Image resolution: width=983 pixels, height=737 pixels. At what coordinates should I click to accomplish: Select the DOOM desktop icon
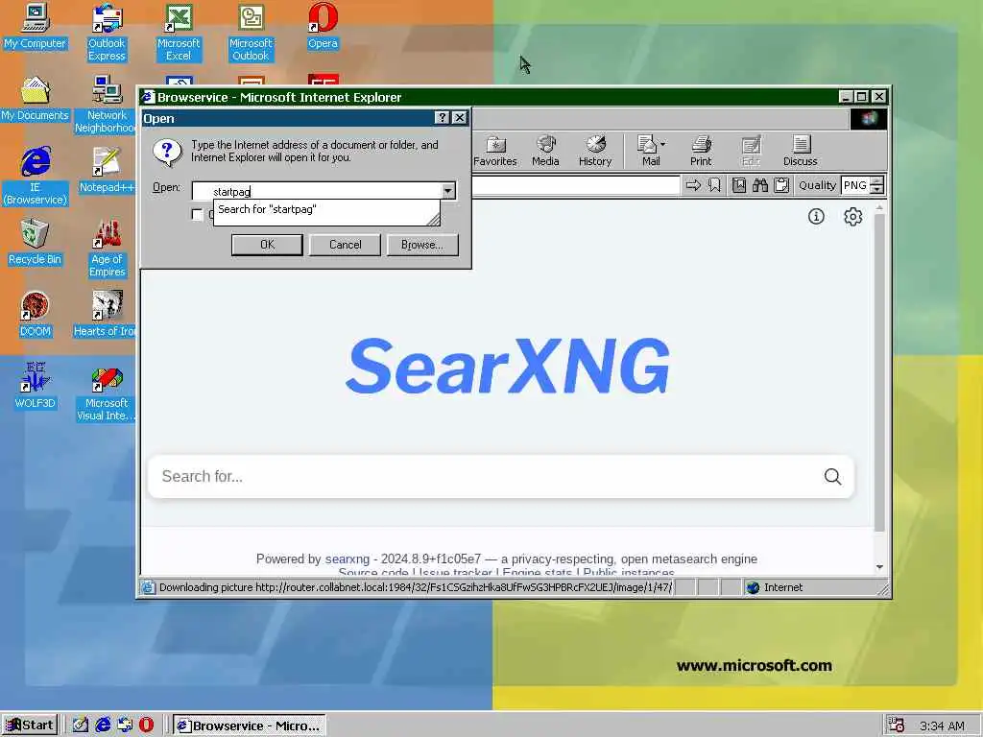pos(35,315)
